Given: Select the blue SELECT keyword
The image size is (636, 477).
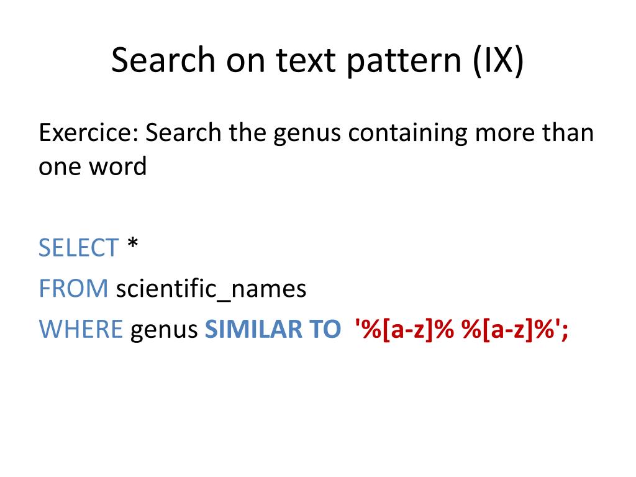Looking at the screenshot, I should pos(78,247).
